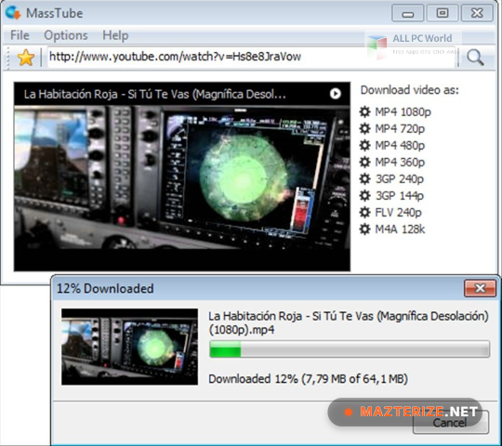
Task: Download video as MP4 720p
Action: 400,128
